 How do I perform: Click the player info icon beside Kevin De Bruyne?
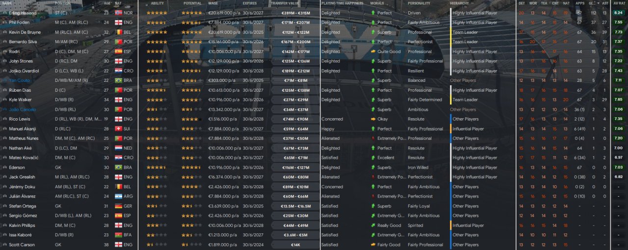click(4, 32)
